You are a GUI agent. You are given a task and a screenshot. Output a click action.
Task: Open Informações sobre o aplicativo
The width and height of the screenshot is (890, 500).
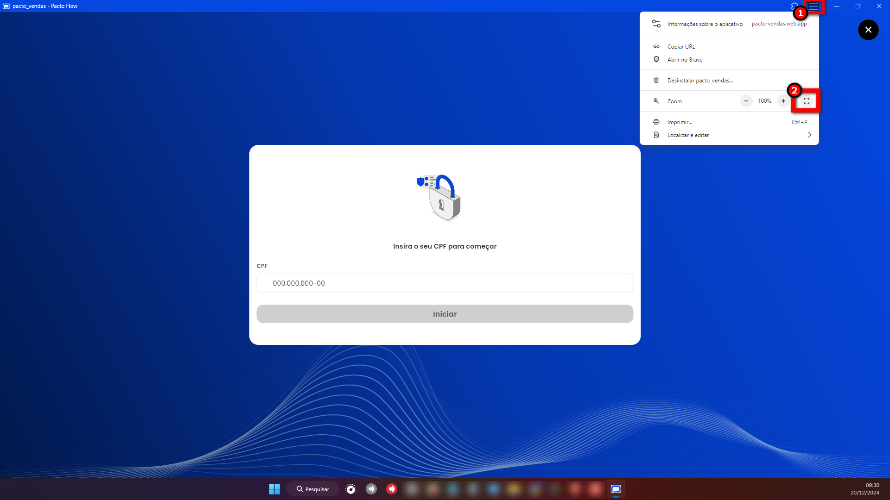tap(705, 24)
